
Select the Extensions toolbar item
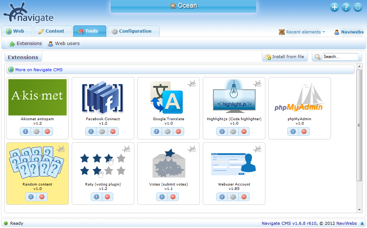pyautogui.click(x=25, y=43)
